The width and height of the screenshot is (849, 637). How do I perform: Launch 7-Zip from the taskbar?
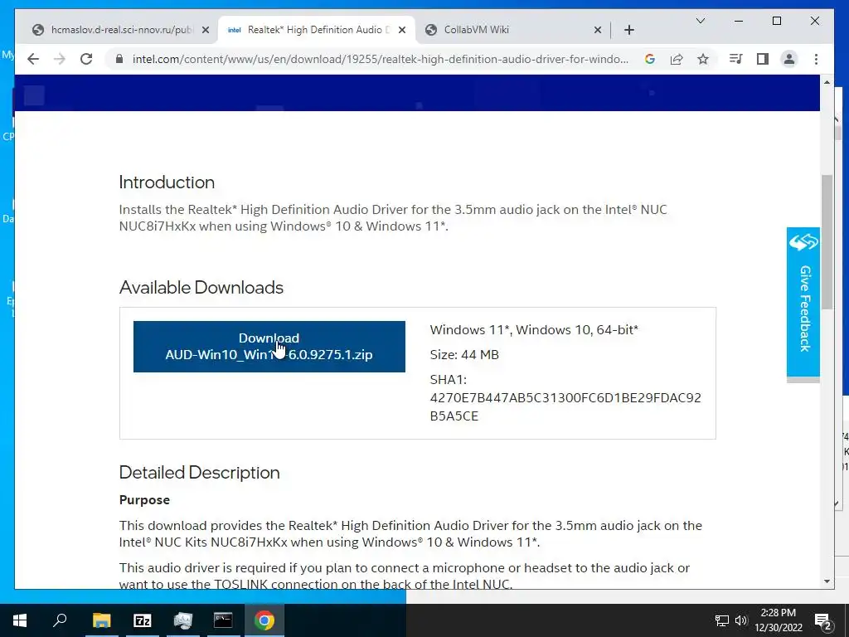[142, 620]
